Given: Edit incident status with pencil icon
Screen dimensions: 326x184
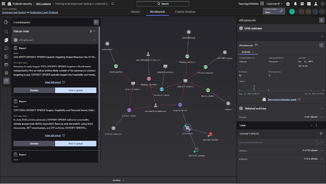Looking at the screenshot, I should 281,11.
